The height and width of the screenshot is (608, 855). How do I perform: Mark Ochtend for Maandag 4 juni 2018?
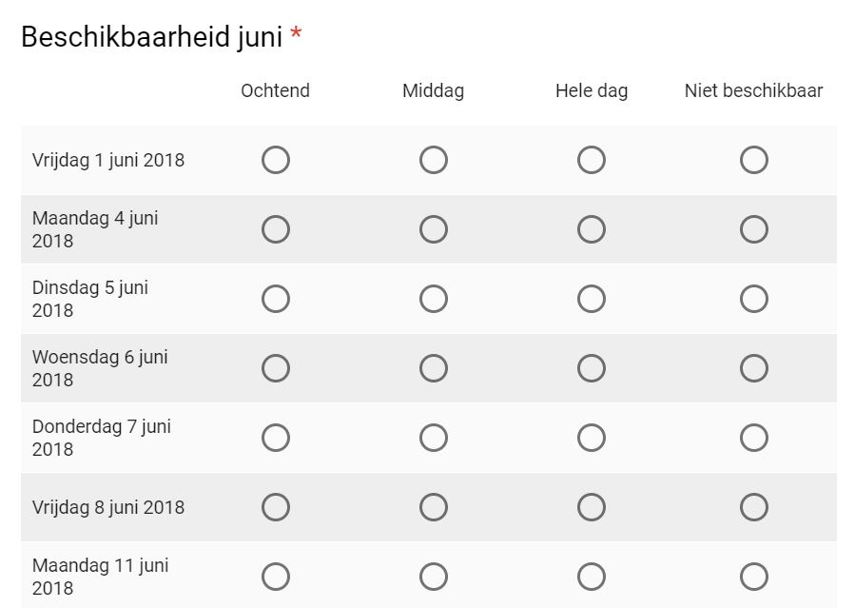point(276,229)
